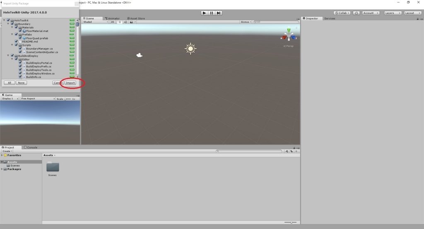Click the red X axis cone on scene gizmo
The image size is (424, 229).
click(284, 38)
